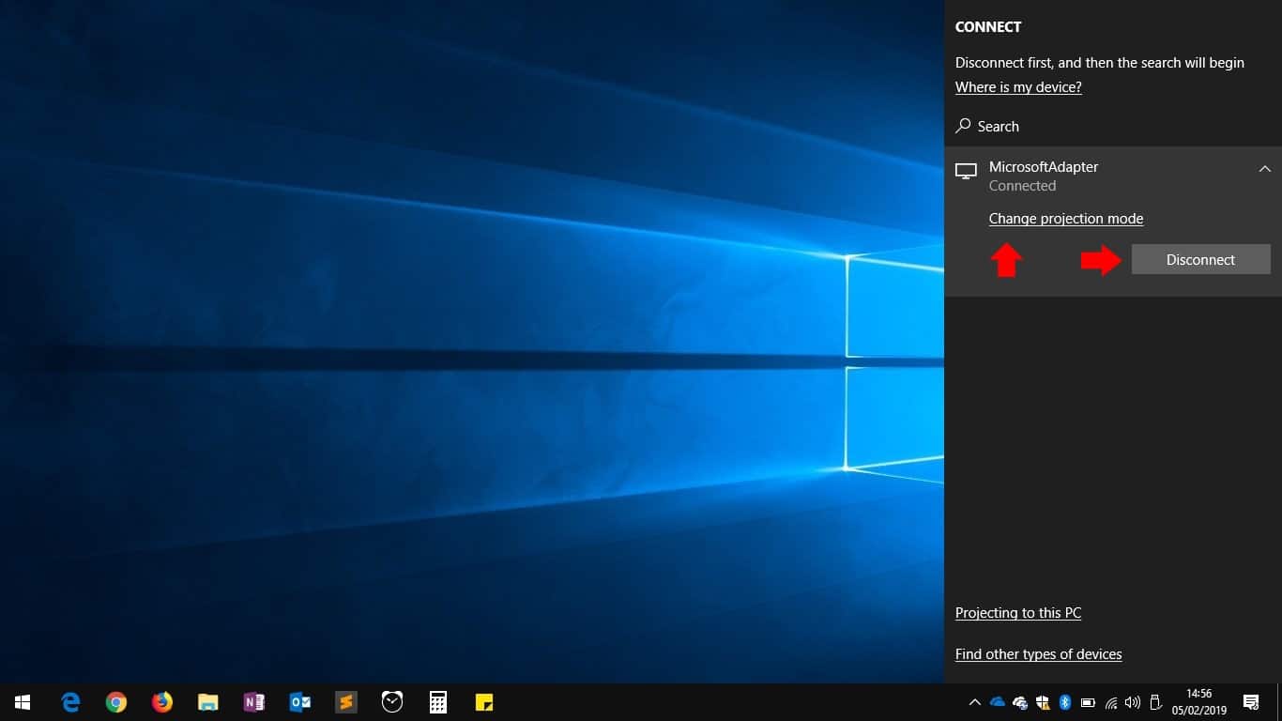The width and height of the screenshot is (1282, 721).
Task: Open the Wi-Fi network tray icon
Action: click(x=1111, y=702)
